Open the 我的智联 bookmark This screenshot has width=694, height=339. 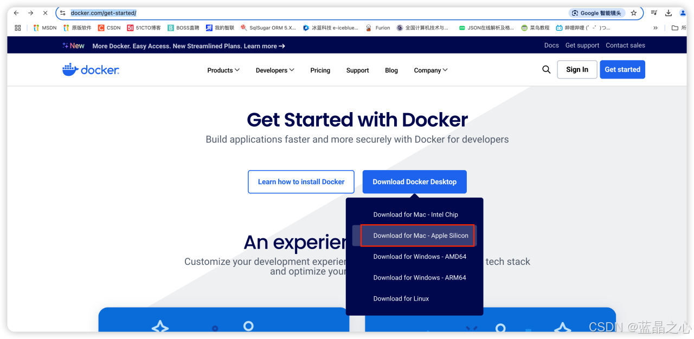[220, 28]
